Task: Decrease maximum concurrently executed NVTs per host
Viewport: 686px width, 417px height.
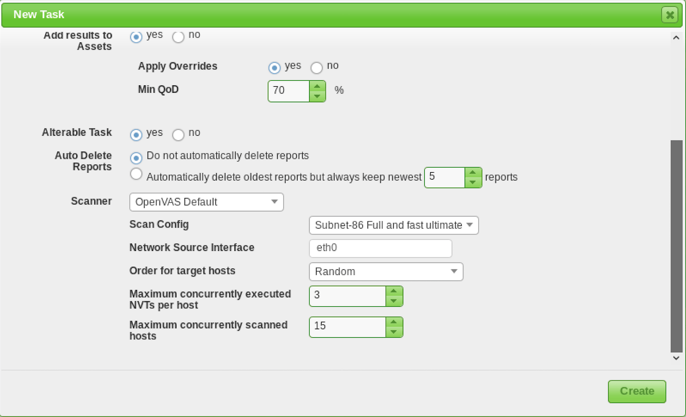Action: 394,301
